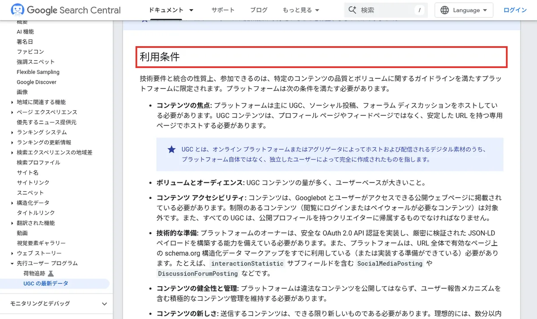Open the Language selector dropdown
537x319 pixels.
464,10
